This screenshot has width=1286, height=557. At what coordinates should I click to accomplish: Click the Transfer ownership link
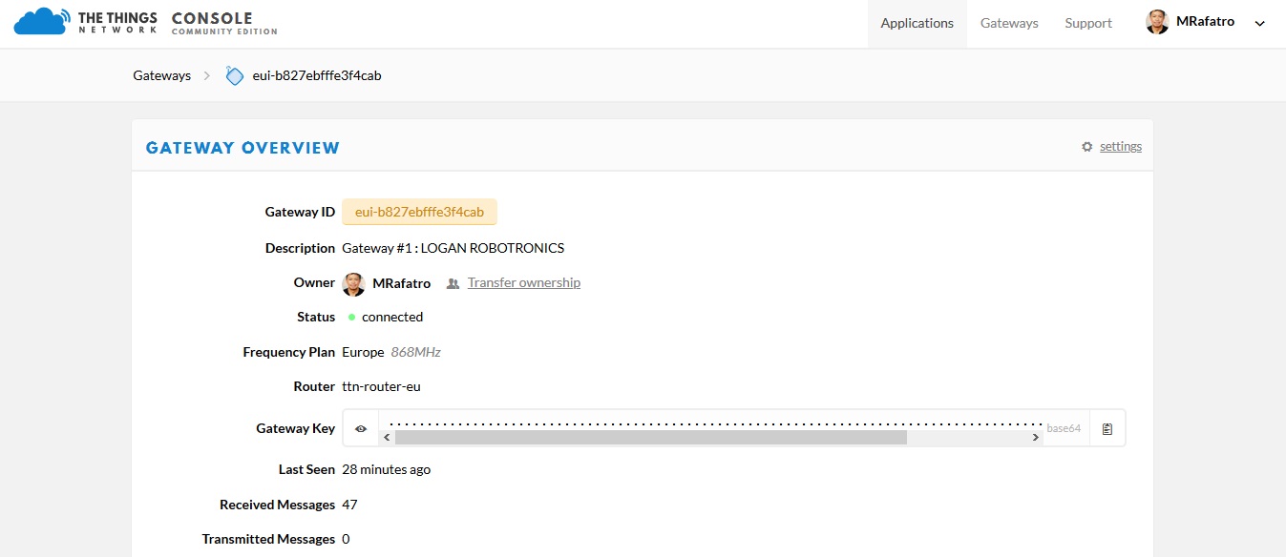[523, 283]
